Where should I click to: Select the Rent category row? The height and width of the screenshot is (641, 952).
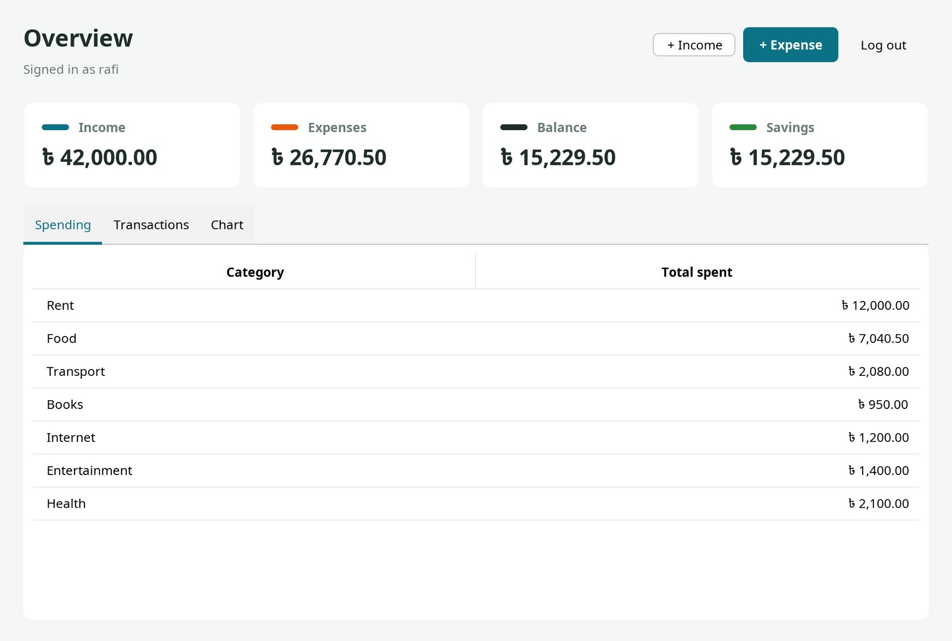(x=476, y=306)
